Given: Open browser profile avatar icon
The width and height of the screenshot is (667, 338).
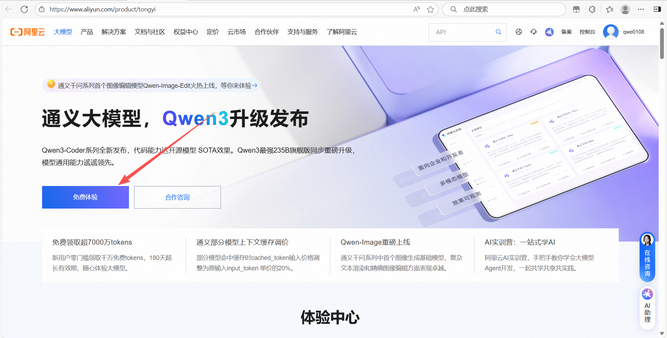Looking at the screenshot, I should (625, 9).
